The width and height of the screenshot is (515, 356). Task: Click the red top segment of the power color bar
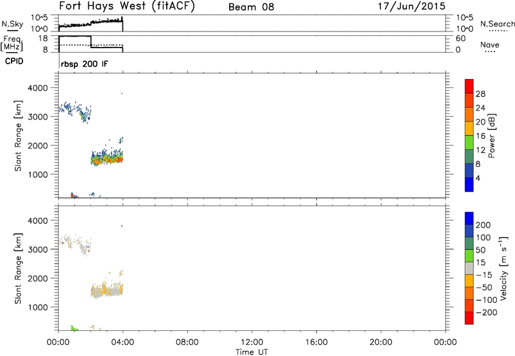point(469,86)
